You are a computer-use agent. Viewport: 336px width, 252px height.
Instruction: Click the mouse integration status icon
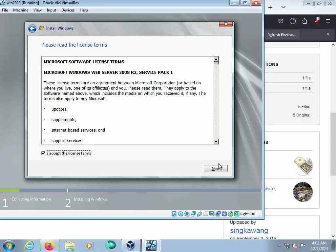230,214
